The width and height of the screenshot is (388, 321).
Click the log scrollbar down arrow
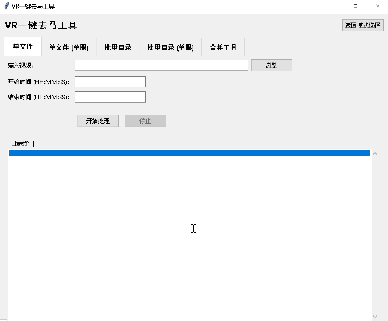375,317
